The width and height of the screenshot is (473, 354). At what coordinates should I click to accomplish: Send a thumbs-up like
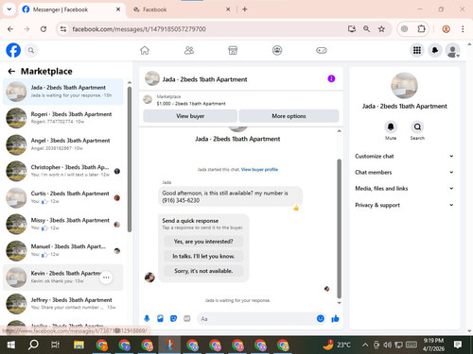335,318
